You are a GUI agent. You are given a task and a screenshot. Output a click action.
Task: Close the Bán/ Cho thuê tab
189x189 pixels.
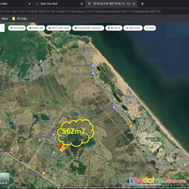[x=82, y=4]
